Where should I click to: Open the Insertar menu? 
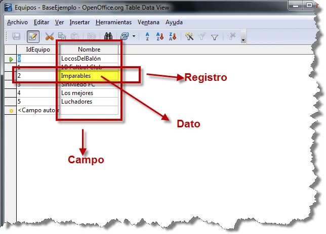79,22
